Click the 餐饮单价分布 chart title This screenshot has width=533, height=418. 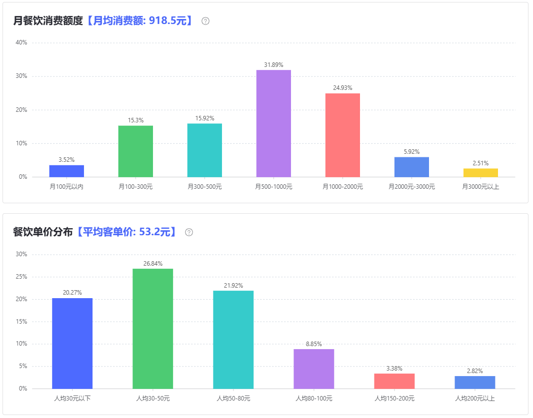(43, 232)
